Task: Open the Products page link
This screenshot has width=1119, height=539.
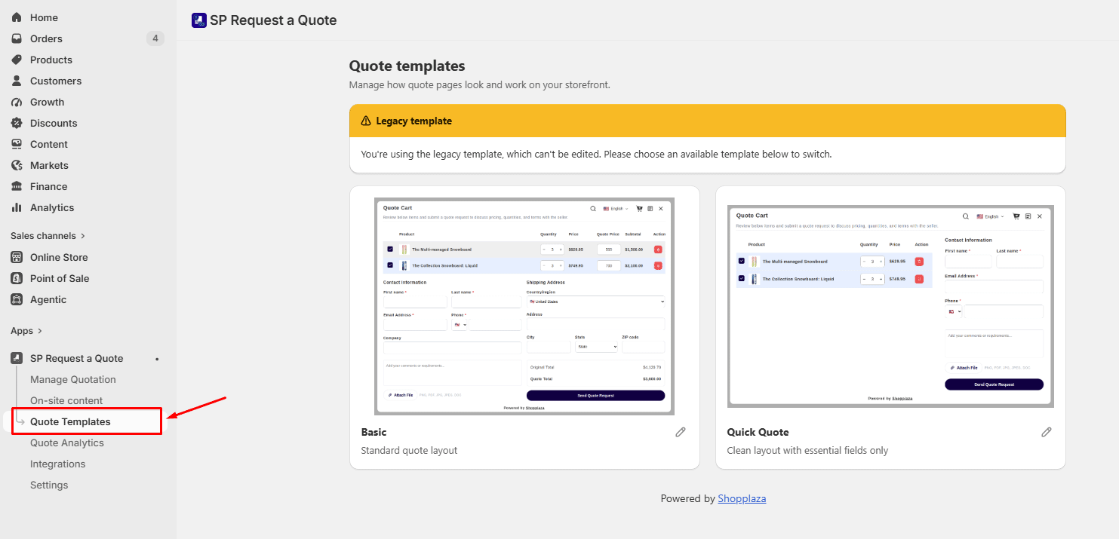Action: (51, 60)
